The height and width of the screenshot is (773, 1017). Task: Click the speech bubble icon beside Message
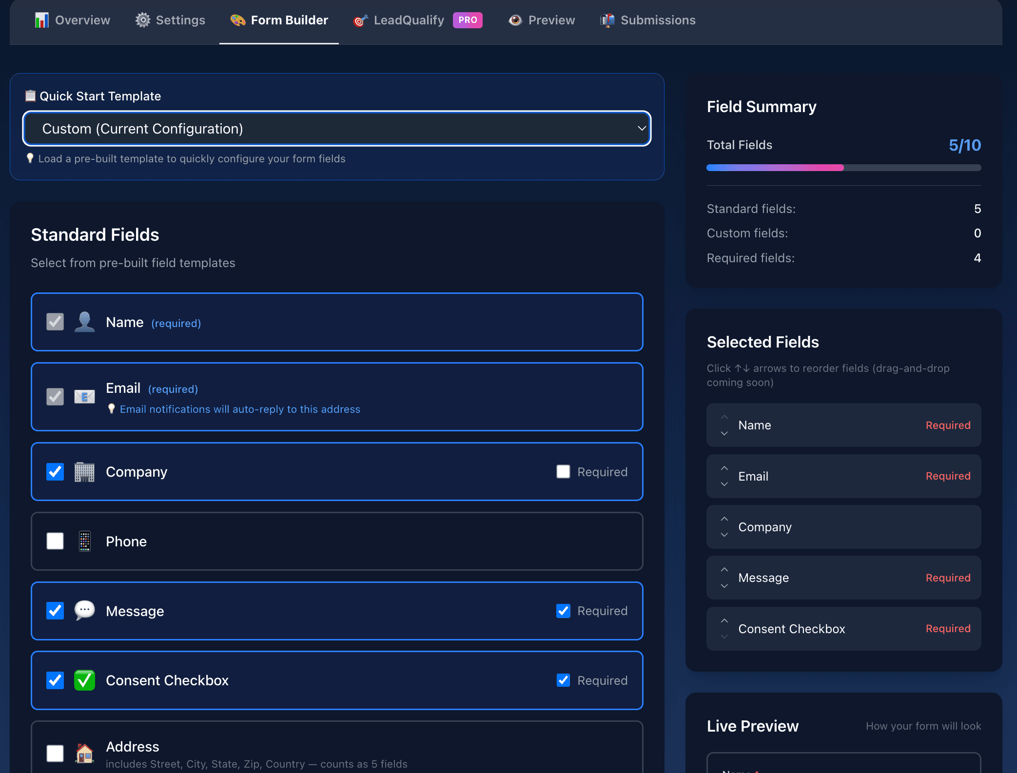(x=84, y=611)
